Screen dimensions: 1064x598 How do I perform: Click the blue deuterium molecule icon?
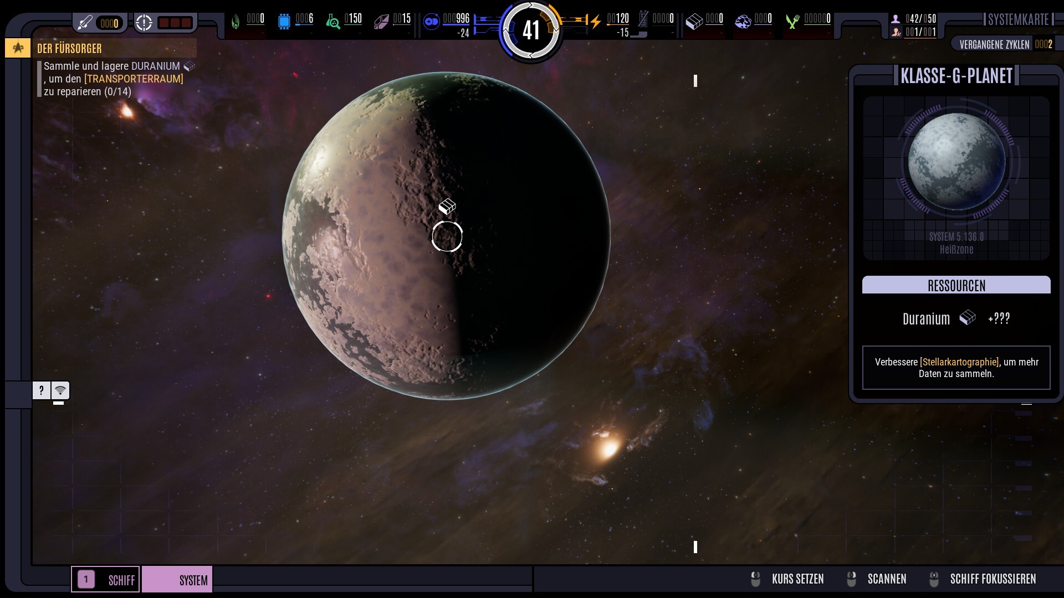(x=431, y=22)
